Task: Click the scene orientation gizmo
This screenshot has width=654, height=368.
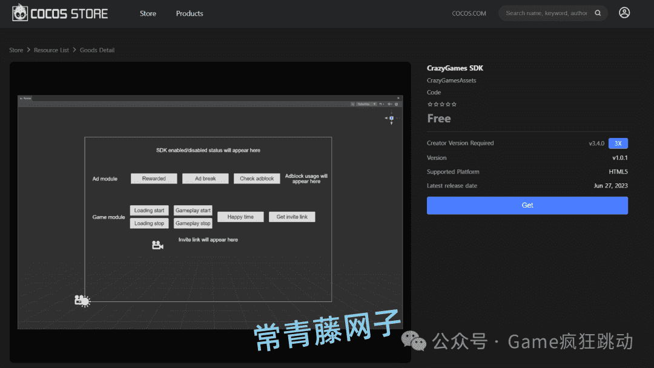Action: click(391, 119)
